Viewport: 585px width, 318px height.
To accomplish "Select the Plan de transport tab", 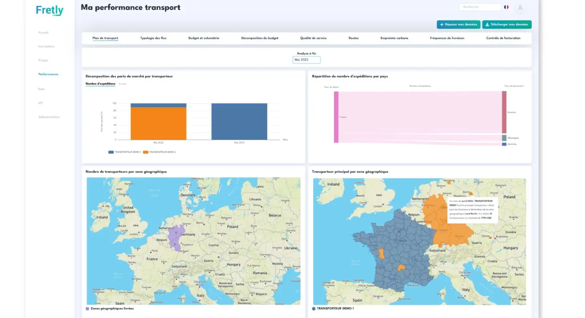I will tap(105, 38).
